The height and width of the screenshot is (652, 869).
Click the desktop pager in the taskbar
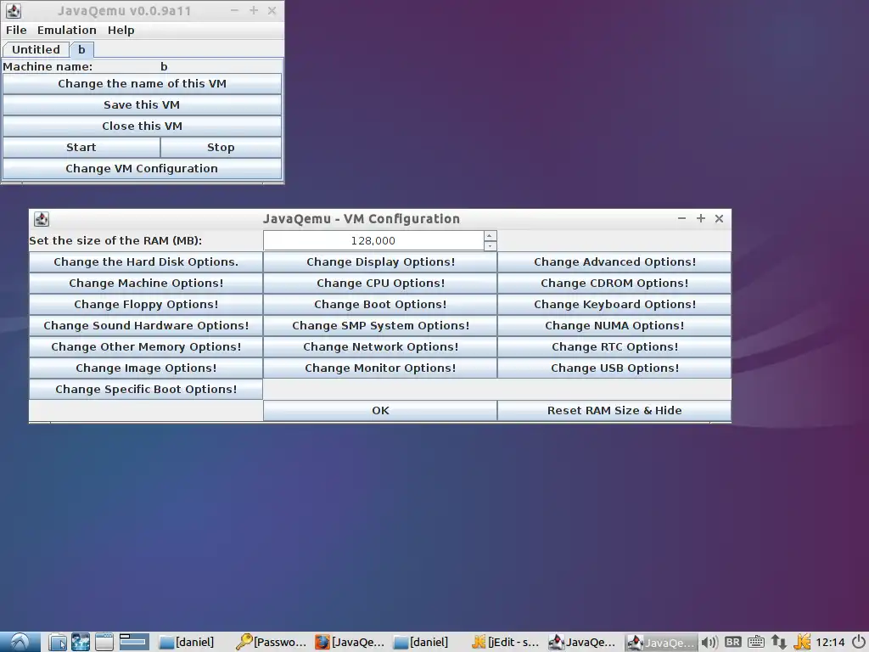[x=133, y=642]
